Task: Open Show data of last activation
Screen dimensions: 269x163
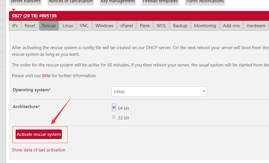Action: coord(38,150)
